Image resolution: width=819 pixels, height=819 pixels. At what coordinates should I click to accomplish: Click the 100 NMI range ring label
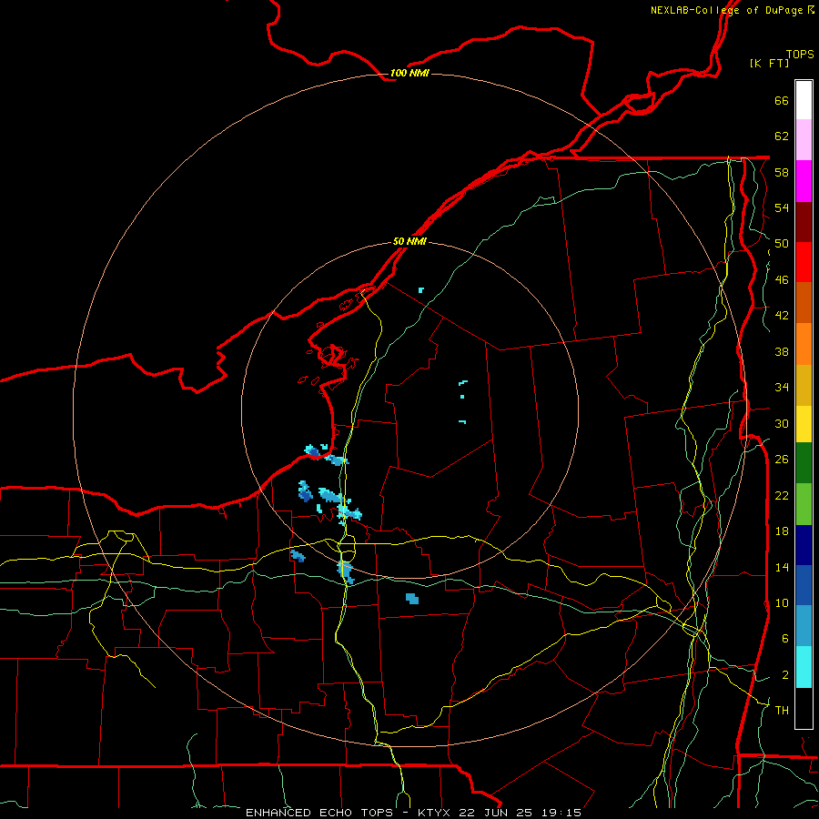coord(409,73)
